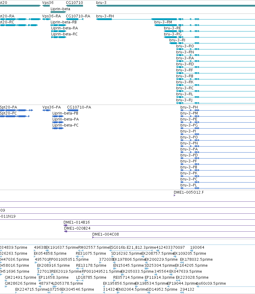The width and height of the screenshot is (255, 294).
Task: Select the EST labeled 193064
Action: click(197, 248)
